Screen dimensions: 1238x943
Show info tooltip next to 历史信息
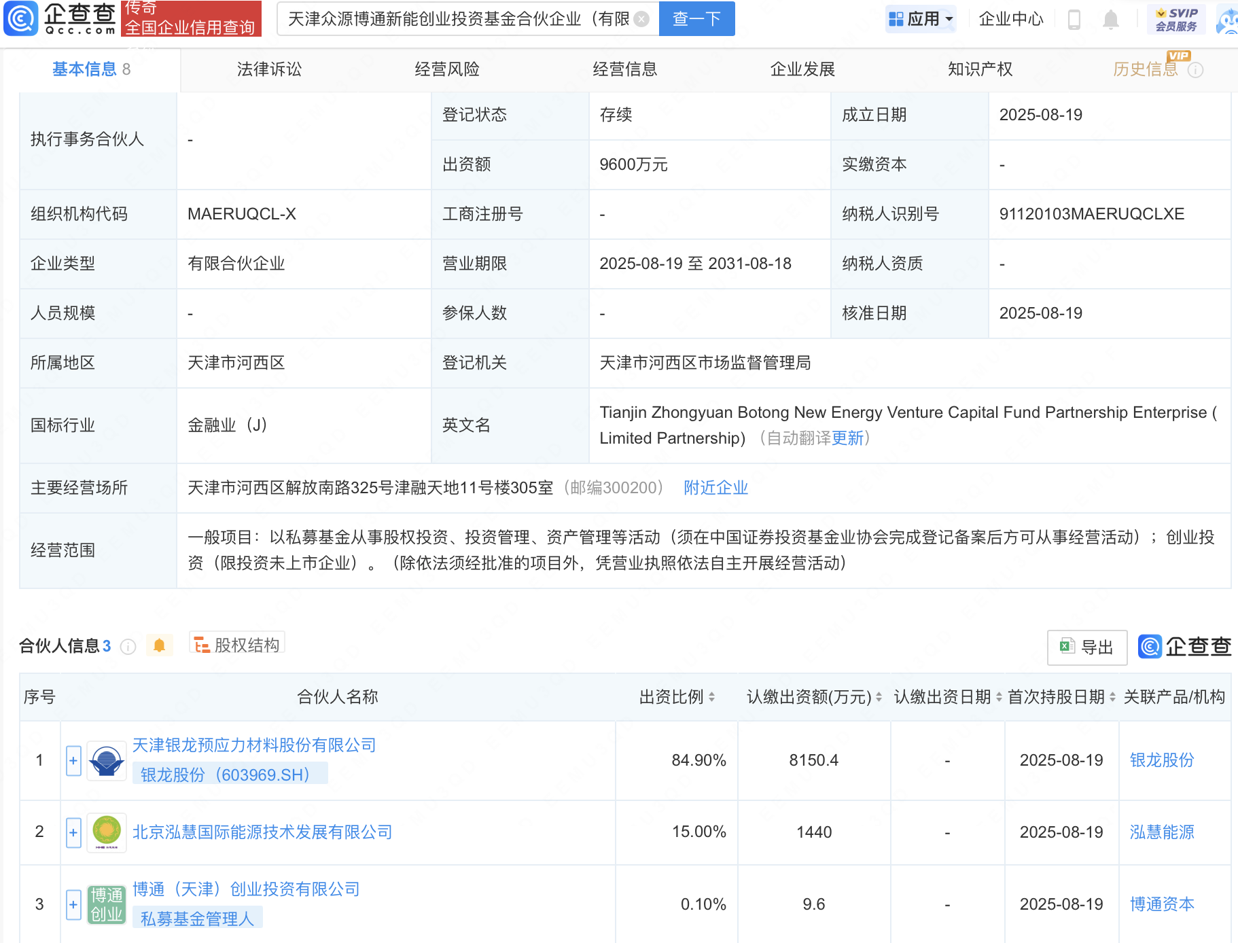[x=1196, y=70]
